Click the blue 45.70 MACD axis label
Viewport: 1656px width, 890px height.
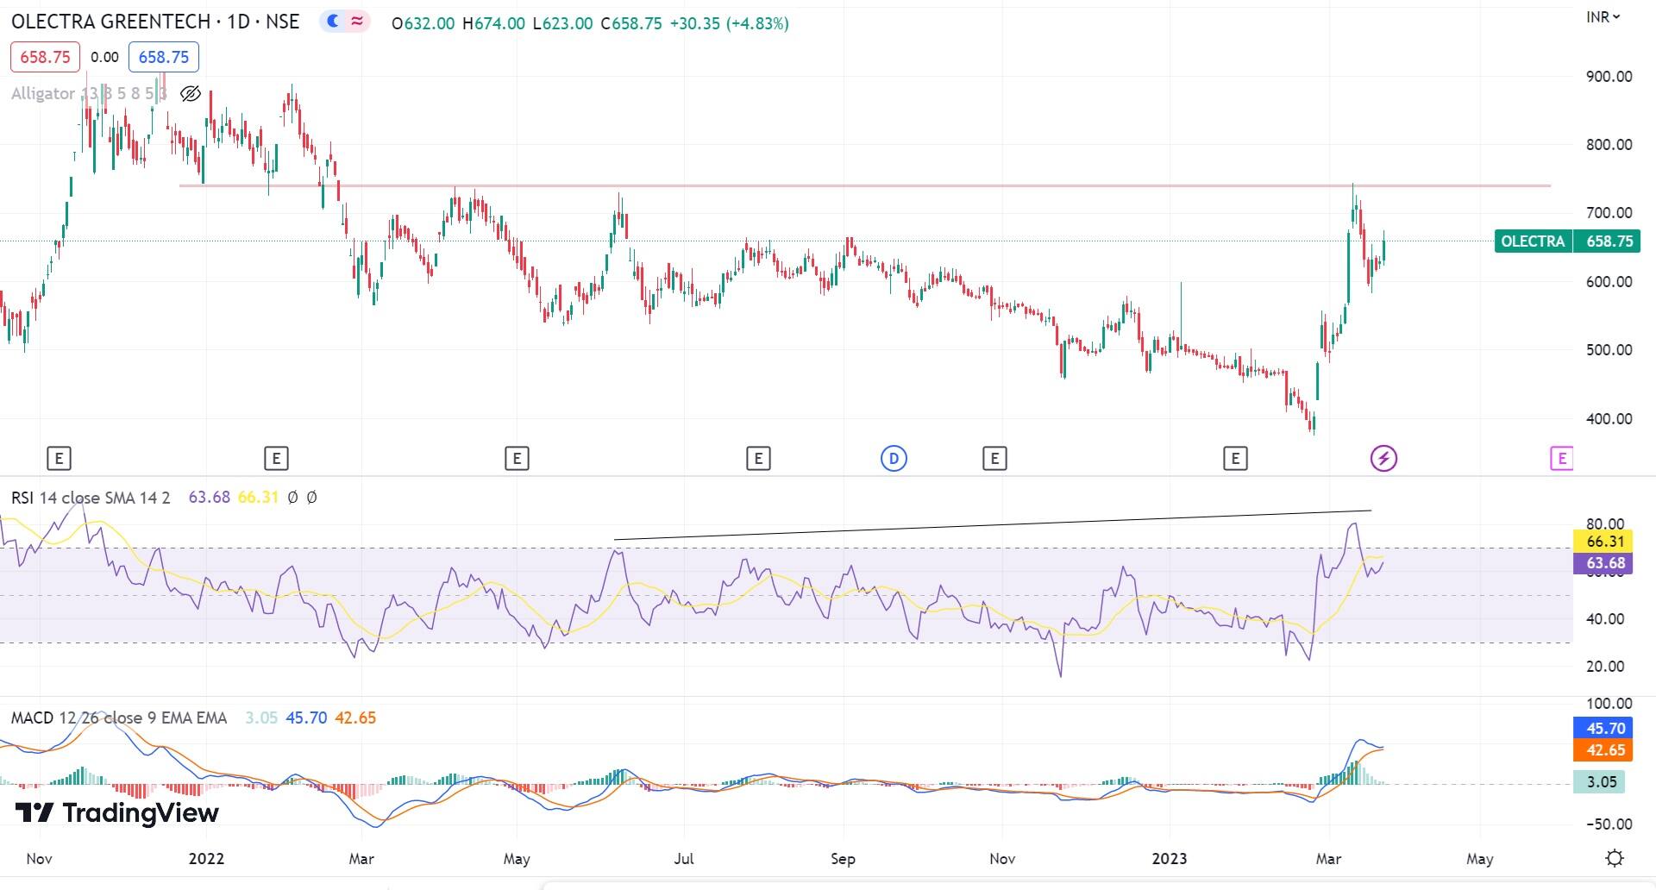click(1605, 729)
